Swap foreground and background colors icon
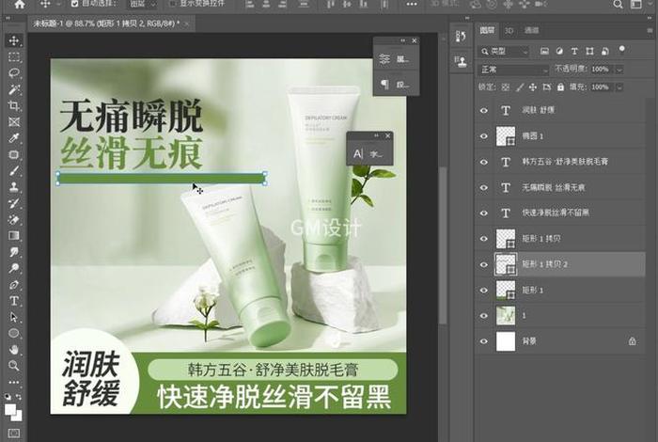The image size is (658, 442). pyautogui.click(x=19, y=396)
